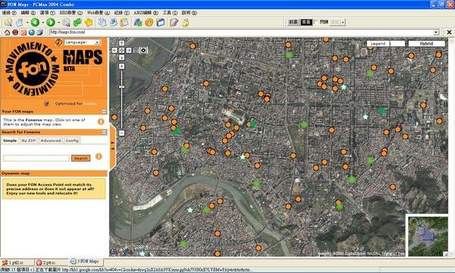Click the map zoom in plus button
The height and width of the screenshot is (273, 455).
tap(121, 67)
